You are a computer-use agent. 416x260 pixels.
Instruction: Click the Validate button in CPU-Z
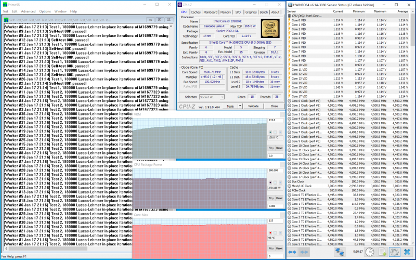[x=253, y=106]
